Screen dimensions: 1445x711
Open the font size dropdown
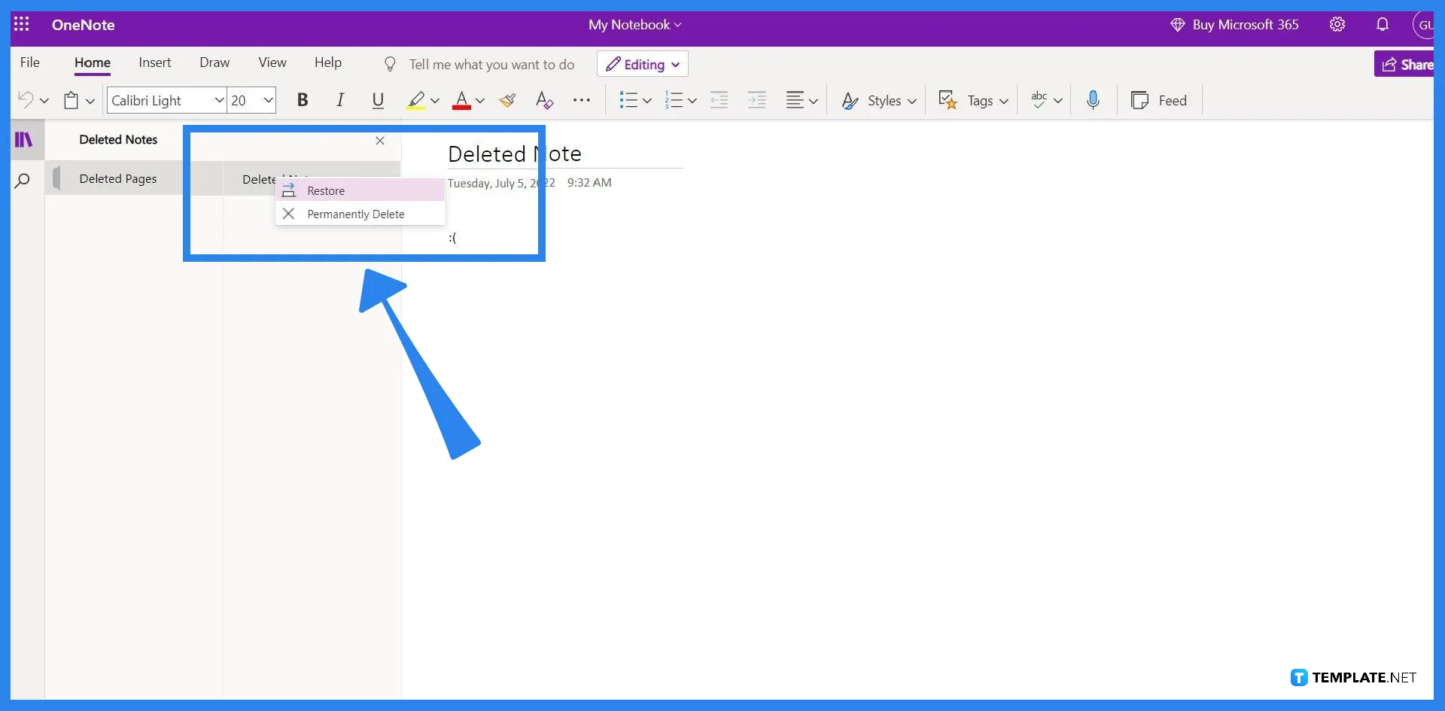tap(268, 99)
